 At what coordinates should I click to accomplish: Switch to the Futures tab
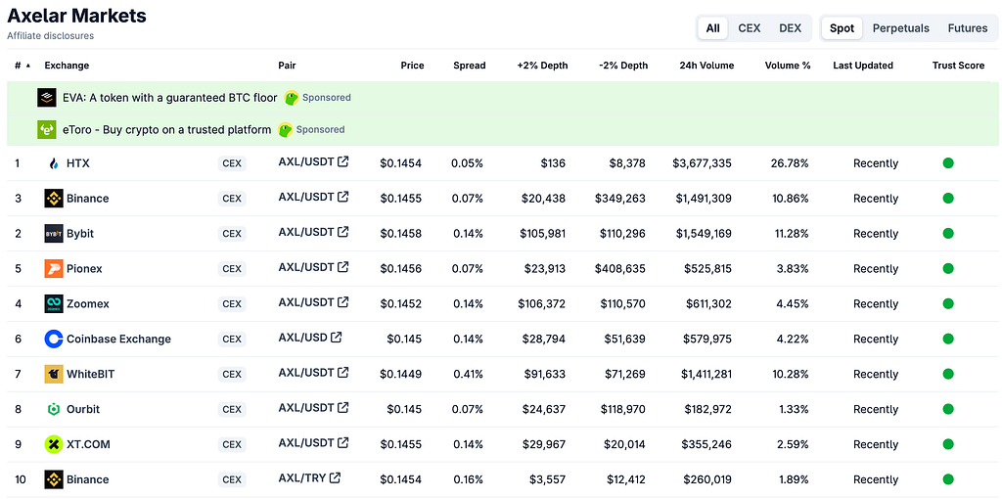click(967, 28)
